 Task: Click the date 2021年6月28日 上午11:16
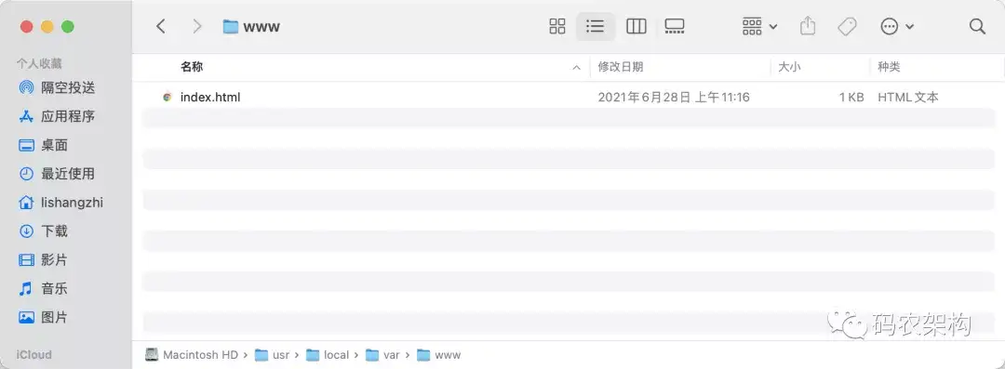(674, 98)
